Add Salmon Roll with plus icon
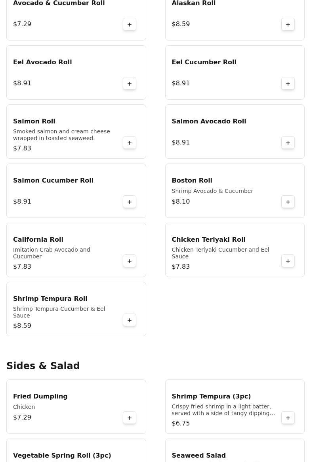This screenshot has width=311, height=462. (130, 143)
